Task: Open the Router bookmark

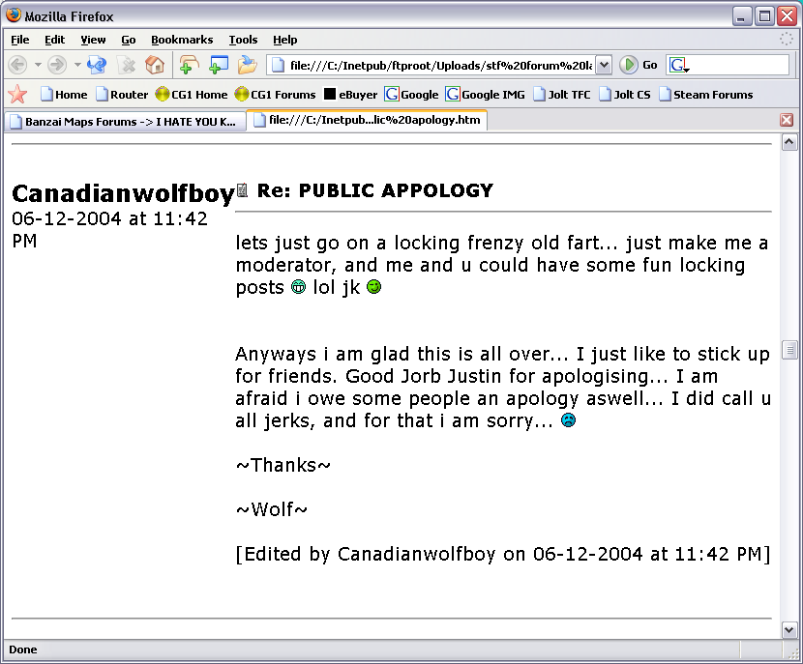Action: pyautogui.click(x=123, y=94)
